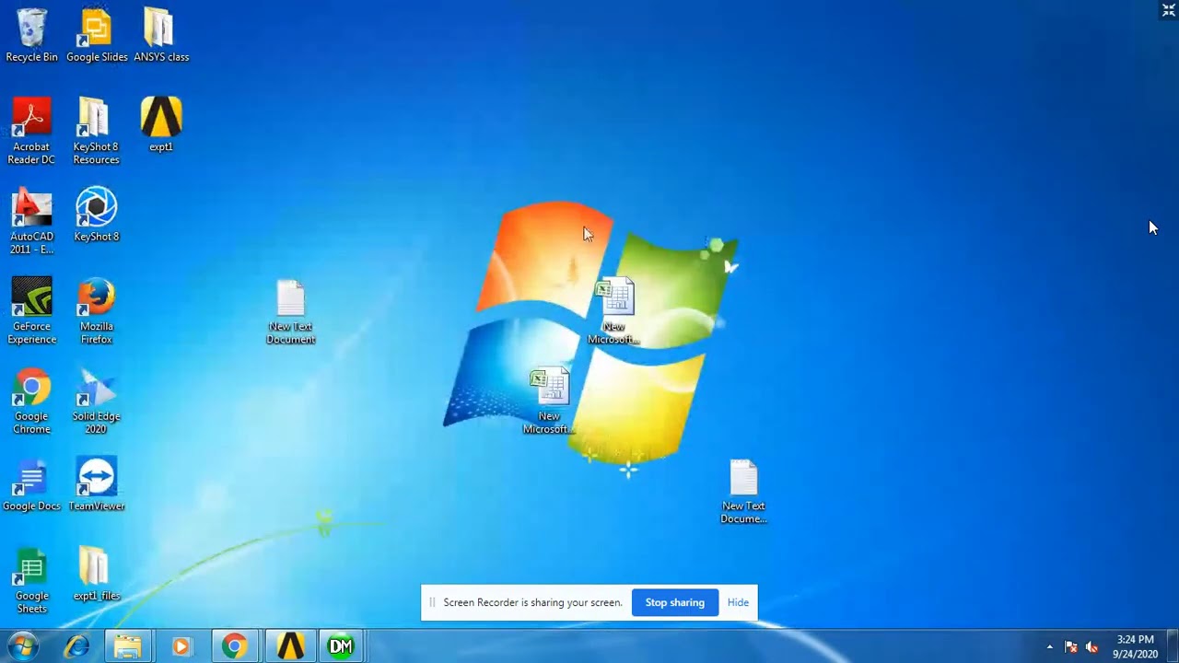Click the Show desktop button
Screen dimensions: 1179x663
(1173, 646)
